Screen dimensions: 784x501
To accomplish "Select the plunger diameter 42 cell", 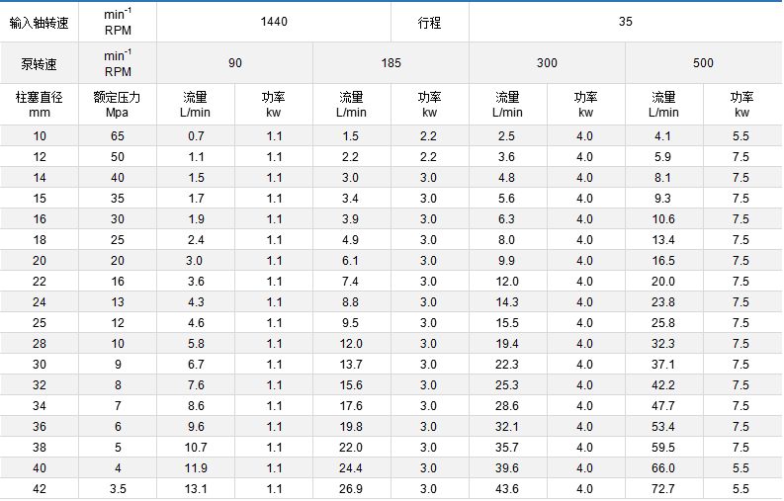I will [40, 489].
